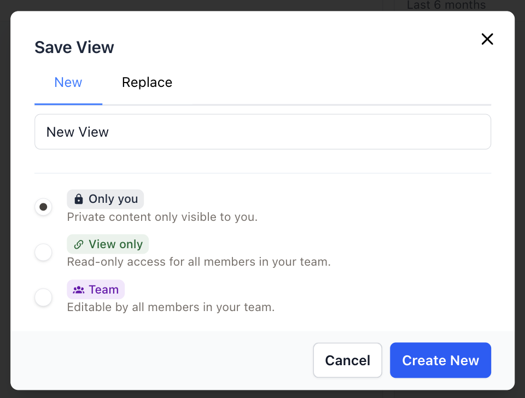Click the Save View dialog title
The image size is (525, 398).
coord(74,48)
